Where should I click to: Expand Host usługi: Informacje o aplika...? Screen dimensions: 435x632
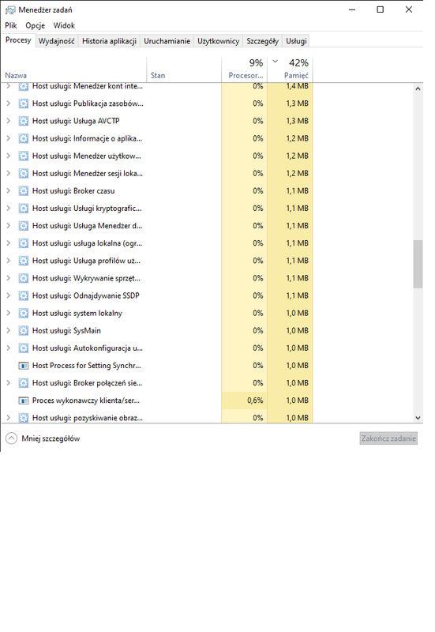point(9,139)
